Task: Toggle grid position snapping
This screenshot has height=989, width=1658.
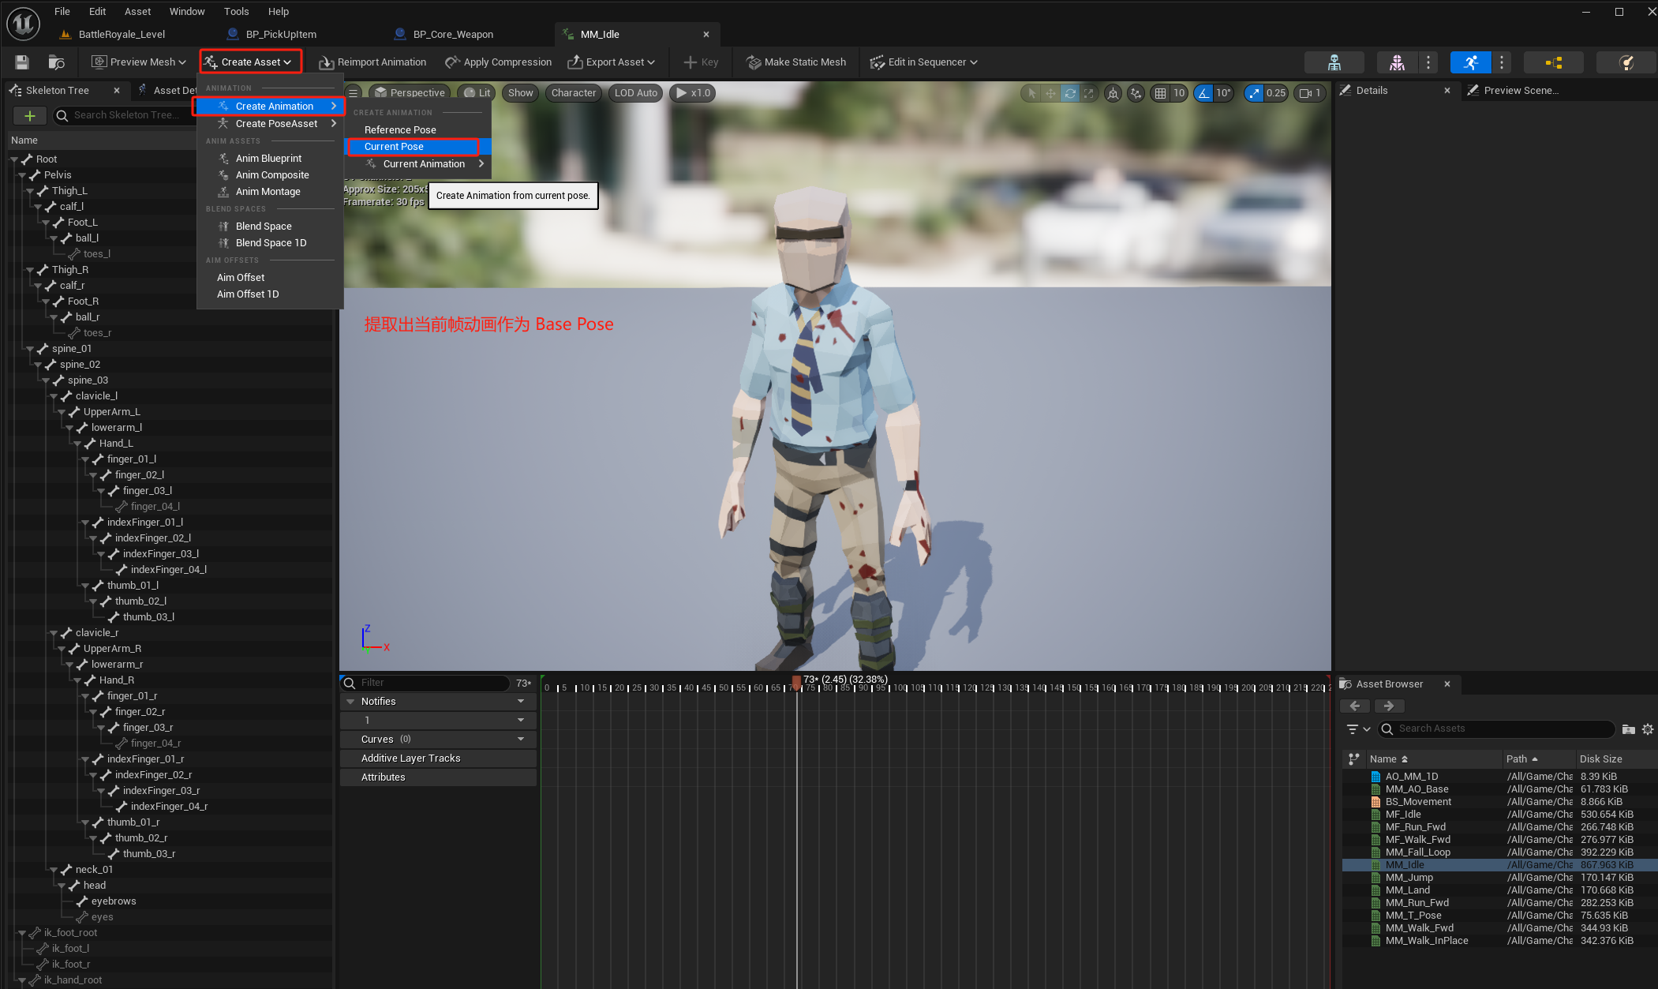Action: click(x=1160, y=93)
